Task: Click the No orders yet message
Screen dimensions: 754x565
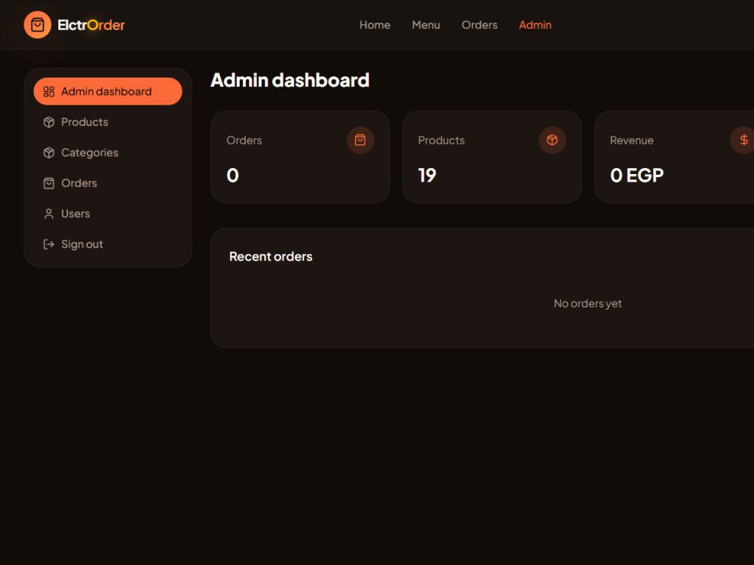Action: click(587, 304)
